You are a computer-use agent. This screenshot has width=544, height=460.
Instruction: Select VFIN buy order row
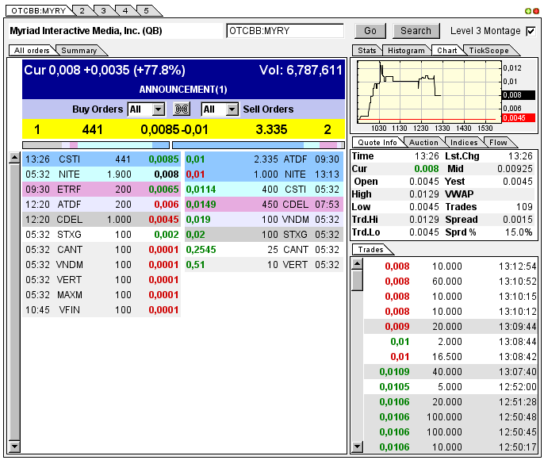click(x=102, y=310)
